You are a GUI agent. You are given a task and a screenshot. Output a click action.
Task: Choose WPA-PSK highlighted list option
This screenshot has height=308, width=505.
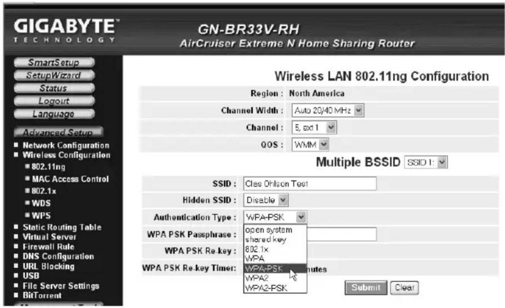coord(275,268)
